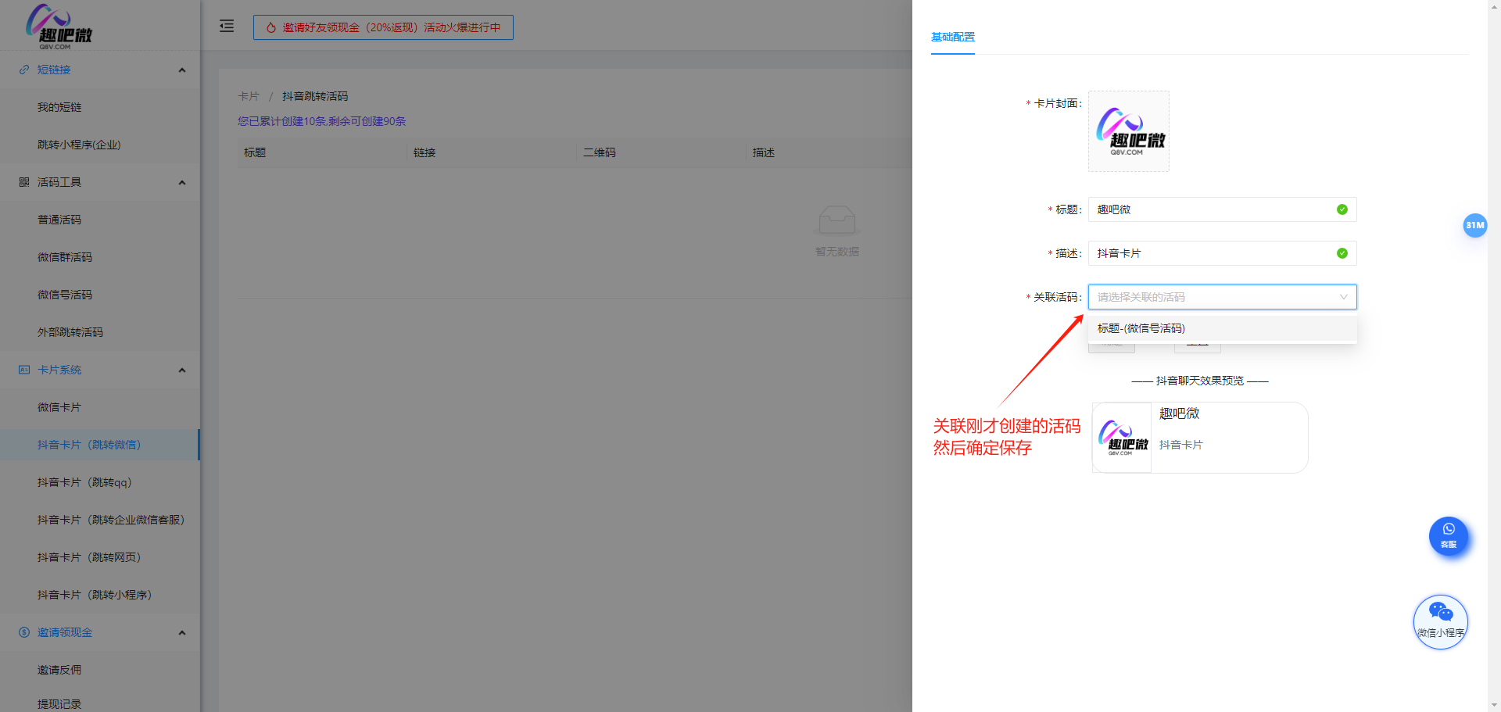
Task: Open the 关联活码 dropdown arrow
Action: (1343, 297)
